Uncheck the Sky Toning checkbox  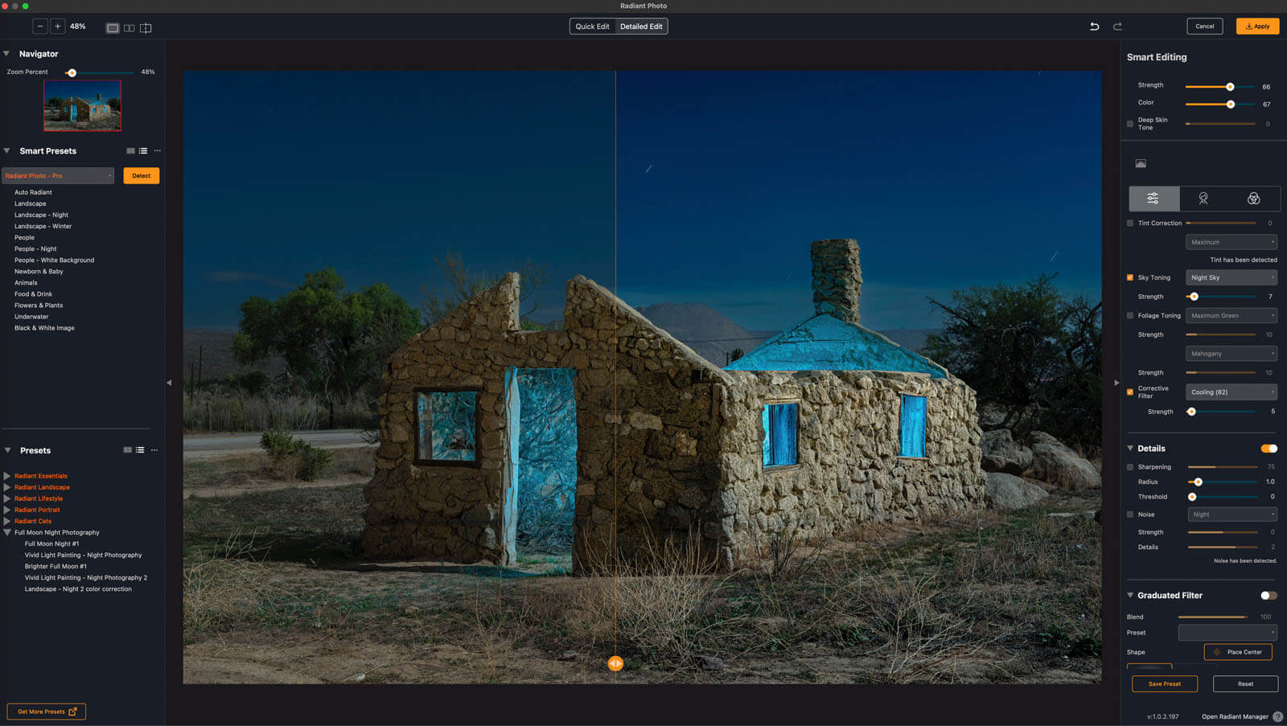[1130, 278]
